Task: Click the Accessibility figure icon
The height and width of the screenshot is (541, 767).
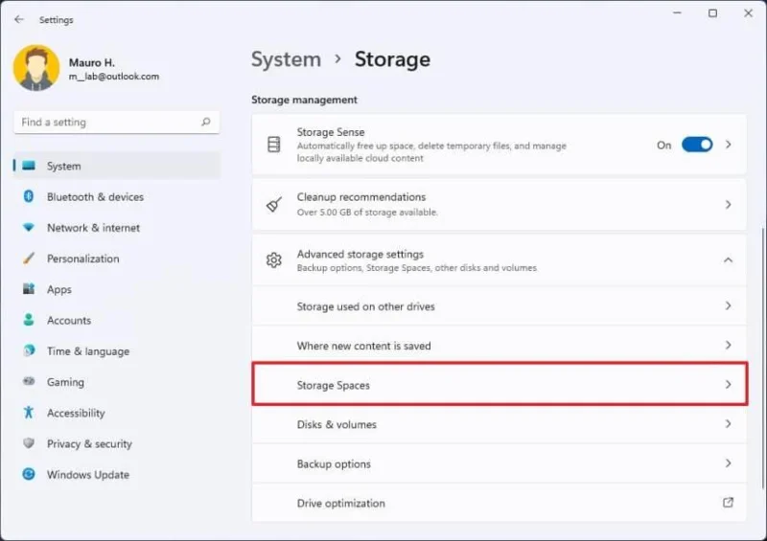Action: pyautogui.click(x=29, y=412)
